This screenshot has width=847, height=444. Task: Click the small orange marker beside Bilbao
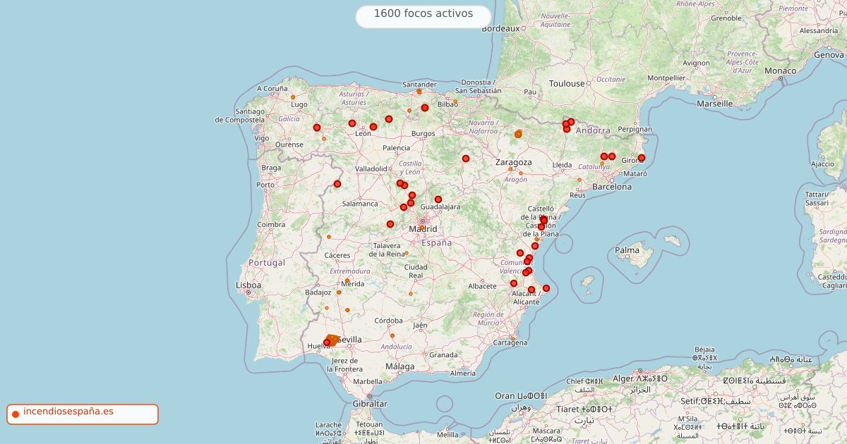click(455, 102)
